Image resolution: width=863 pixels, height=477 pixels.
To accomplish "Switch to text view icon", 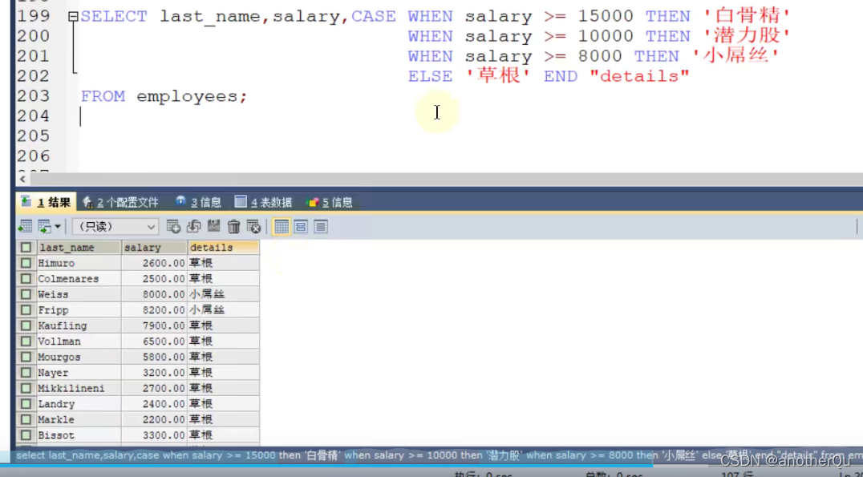I will coord(321,226).
